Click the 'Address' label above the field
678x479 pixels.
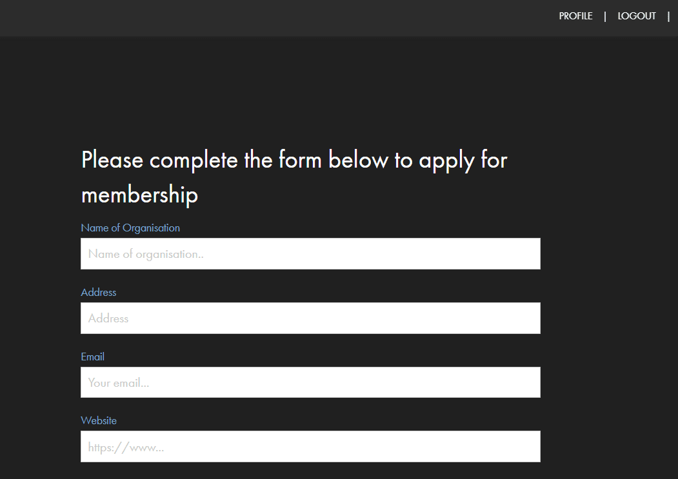(x=99, y=292)
